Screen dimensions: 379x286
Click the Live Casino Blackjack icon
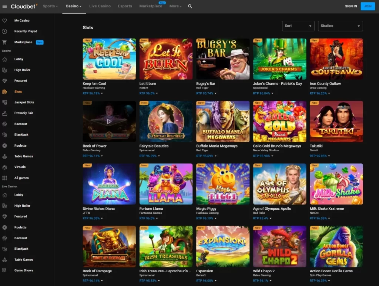[4, 249]
